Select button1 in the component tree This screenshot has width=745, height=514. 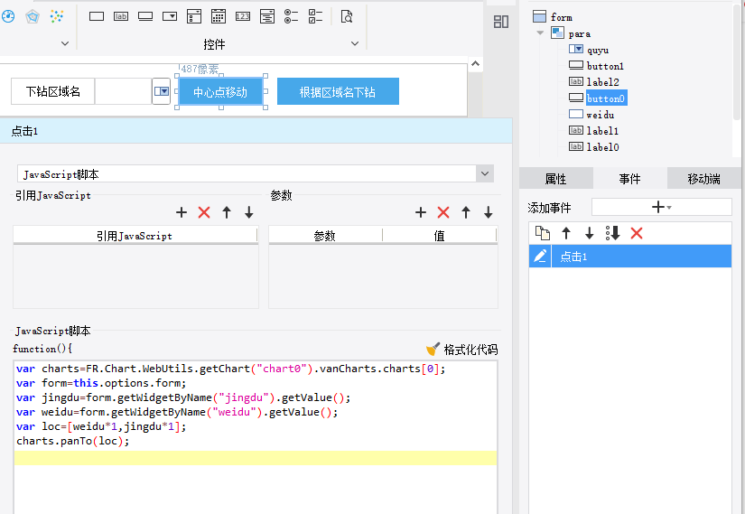coord(597,66)
